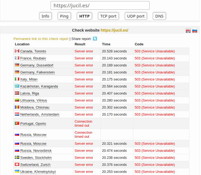This screenshot has width=201, height=175.
Task: Open the Kazakhstan, Karaganda location link
Action: (39, 86)
